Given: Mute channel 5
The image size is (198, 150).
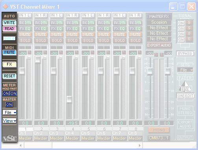Looking at the screenshot, I should pyautogui.click(x=88, y=34).
